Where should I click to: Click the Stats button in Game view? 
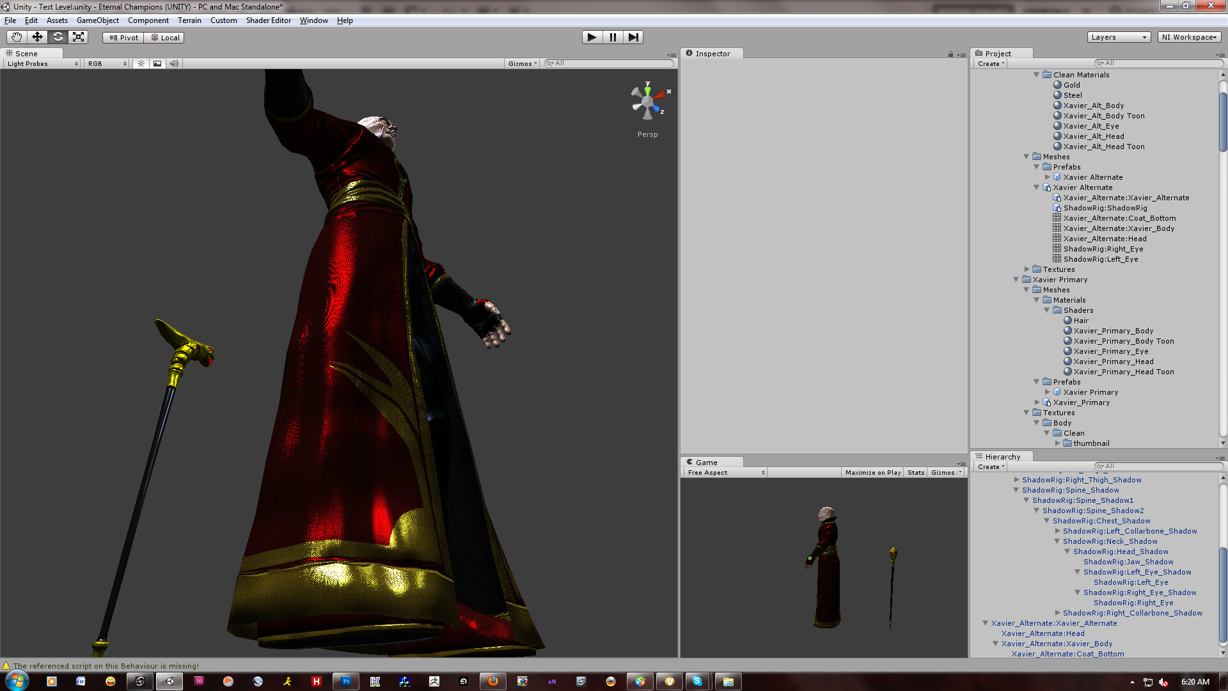pos(915,472)
